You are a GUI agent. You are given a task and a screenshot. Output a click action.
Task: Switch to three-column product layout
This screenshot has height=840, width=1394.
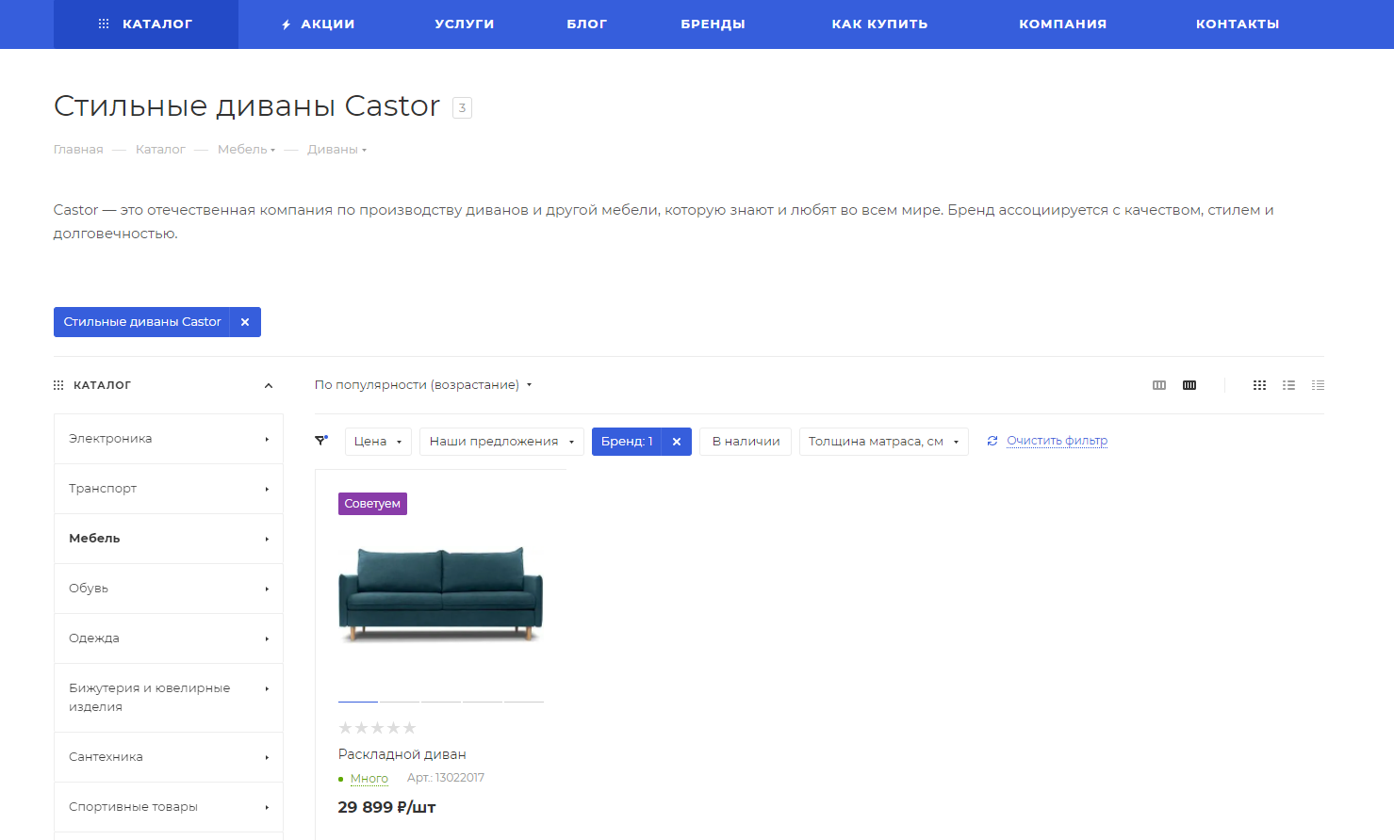[x=1159, y=385]
